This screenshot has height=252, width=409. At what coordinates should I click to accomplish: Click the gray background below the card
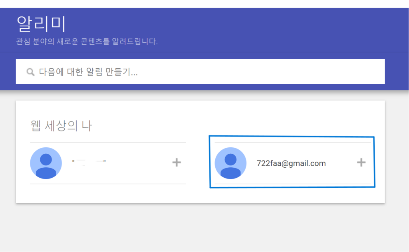(200, 227)
